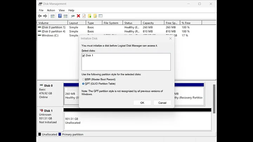Screen dimensions: 253x142
Task: Click the Disk 0 476.92 GB label
Action: (x=45, y=93)
